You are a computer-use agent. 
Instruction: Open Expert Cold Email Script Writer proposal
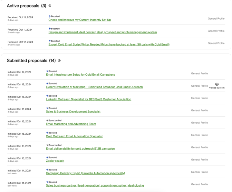[x=109, y=44]
